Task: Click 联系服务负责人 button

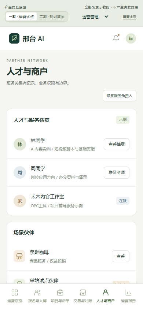Action: coord(120,96)
